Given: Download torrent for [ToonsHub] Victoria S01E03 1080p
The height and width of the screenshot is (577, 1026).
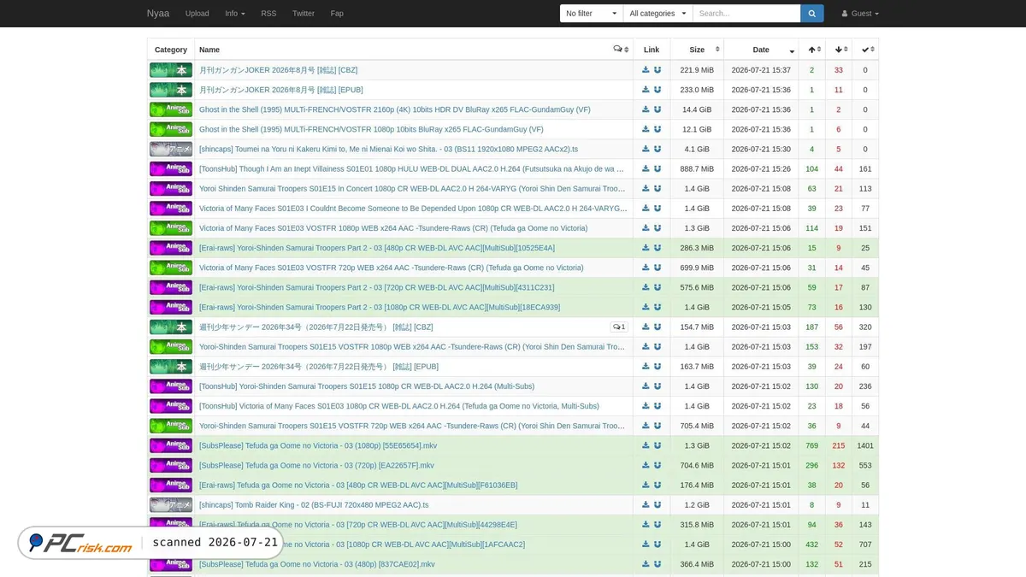Looking at the screenshot, I should tap(646, 406).
